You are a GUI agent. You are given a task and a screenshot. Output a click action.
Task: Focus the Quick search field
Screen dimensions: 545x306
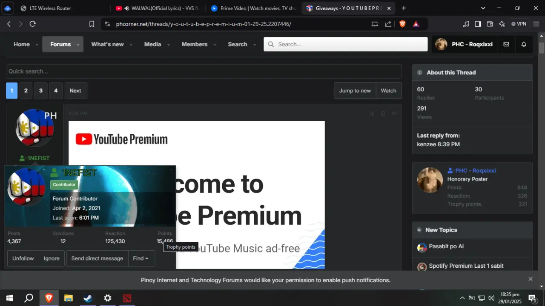(x=204, y=71)
